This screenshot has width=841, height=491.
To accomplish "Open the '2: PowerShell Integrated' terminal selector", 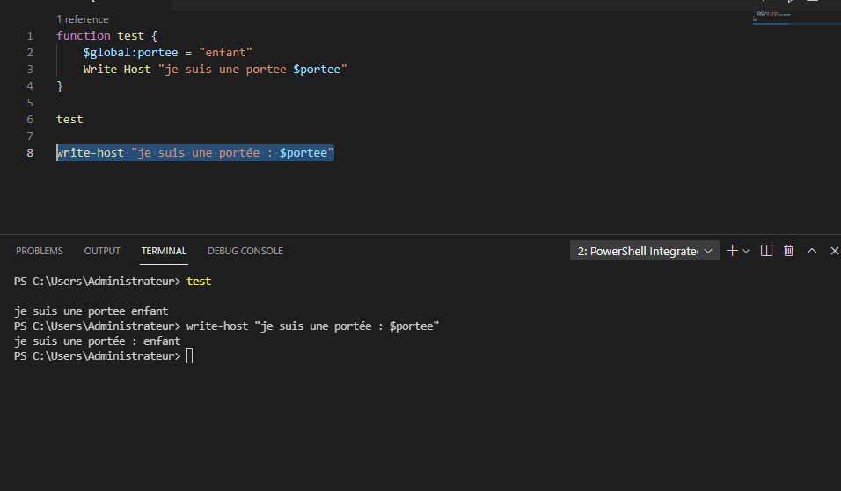I will pos(644,251).
